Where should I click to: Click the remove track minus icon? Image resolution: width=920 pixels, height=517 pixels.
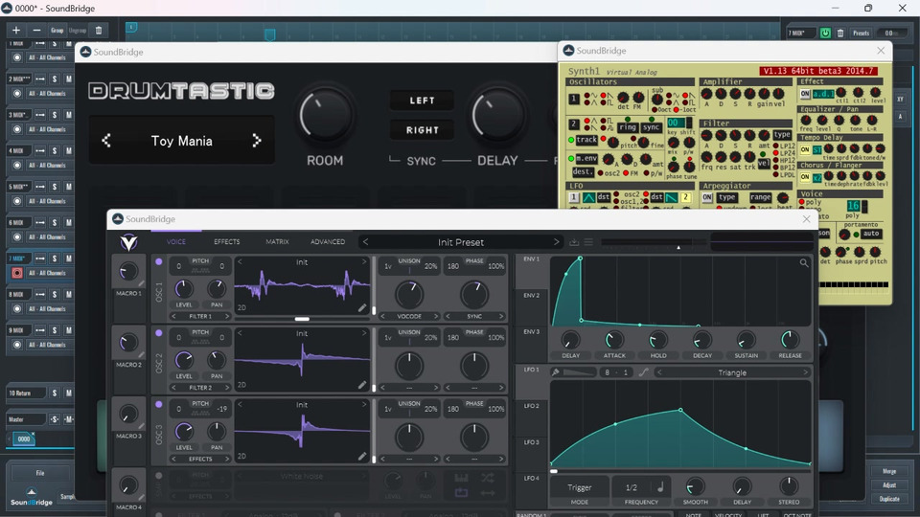pyautogui.click(x=36, y=30)
